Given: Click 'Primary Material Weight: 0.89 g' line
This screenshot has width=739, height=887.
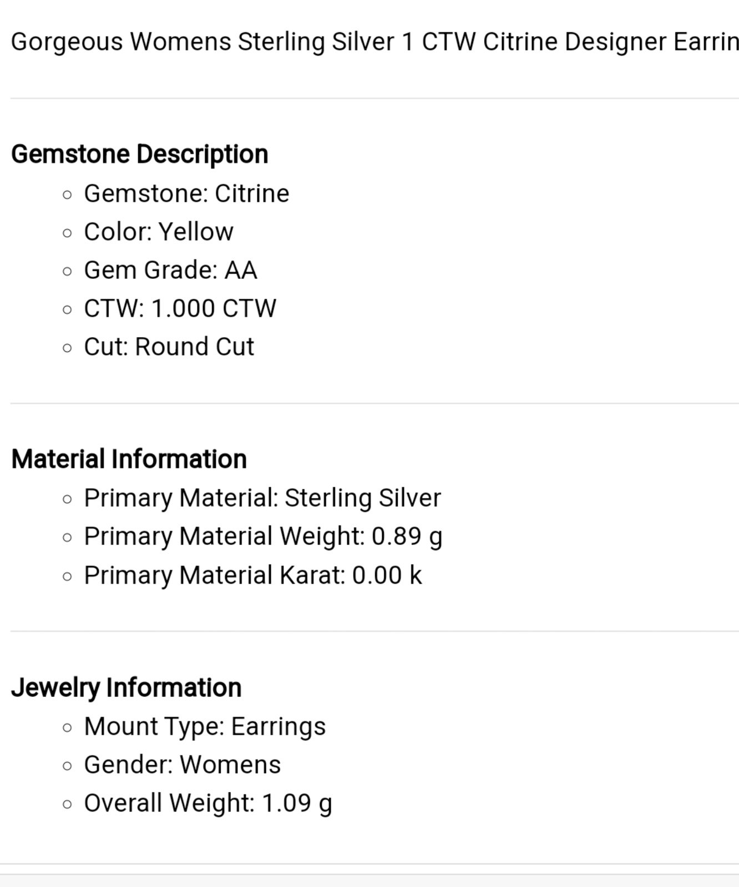Looking at the screenshot, I should point(264,537).
